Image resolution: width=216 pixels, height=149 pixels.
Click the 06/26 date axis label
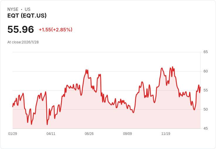[x=89, y=134]
